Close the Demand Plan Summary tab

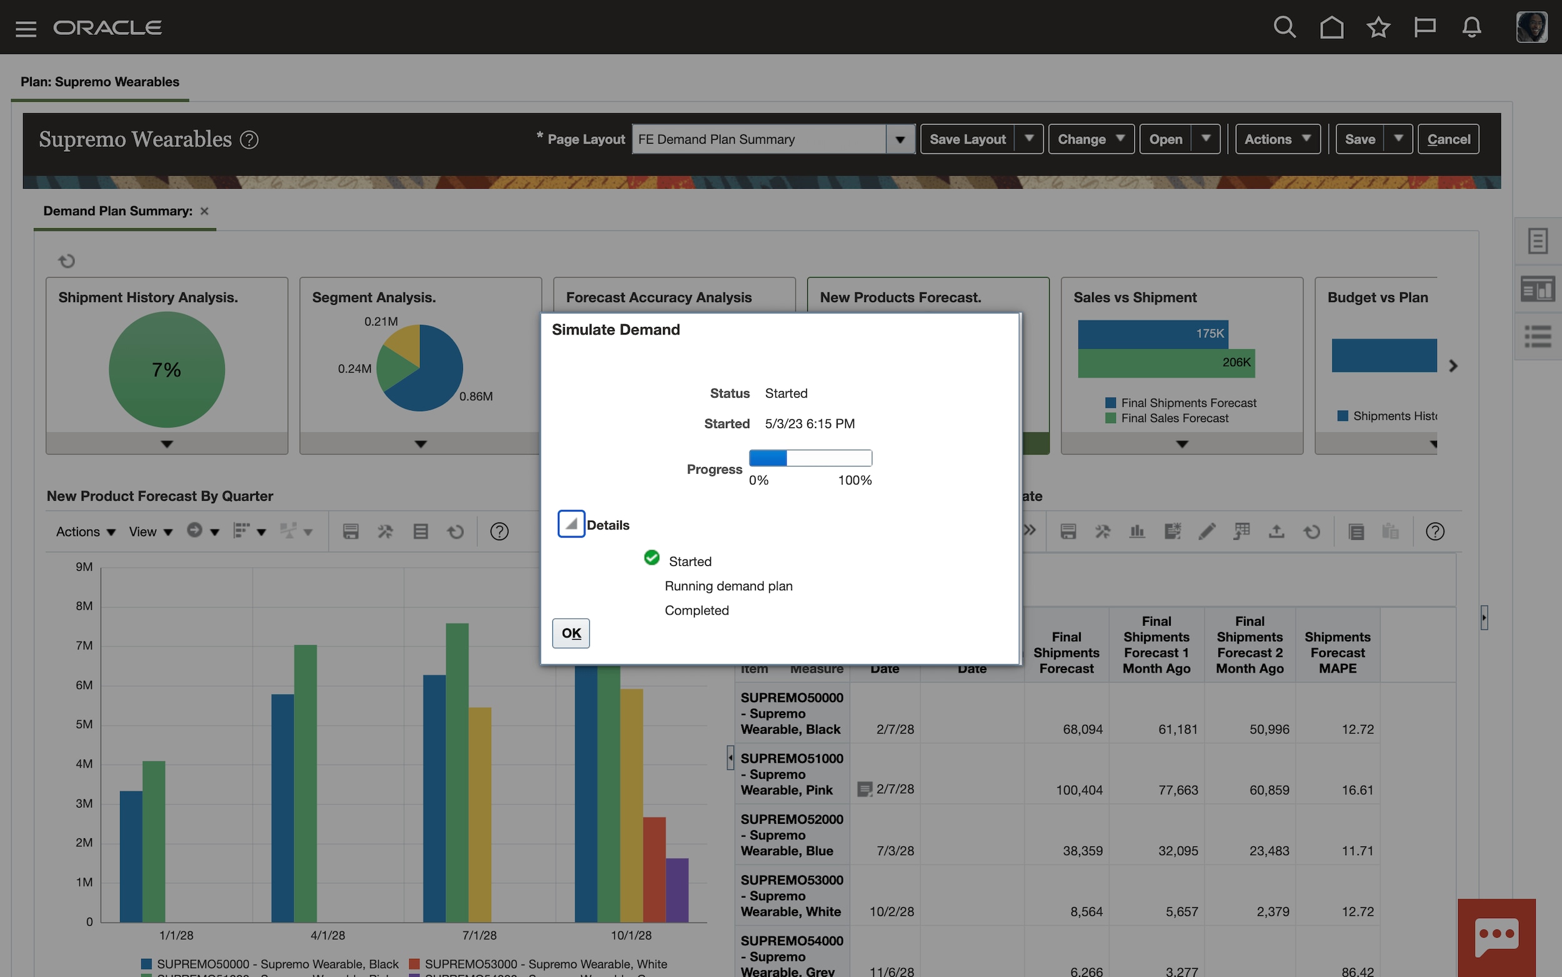[204, 211]
